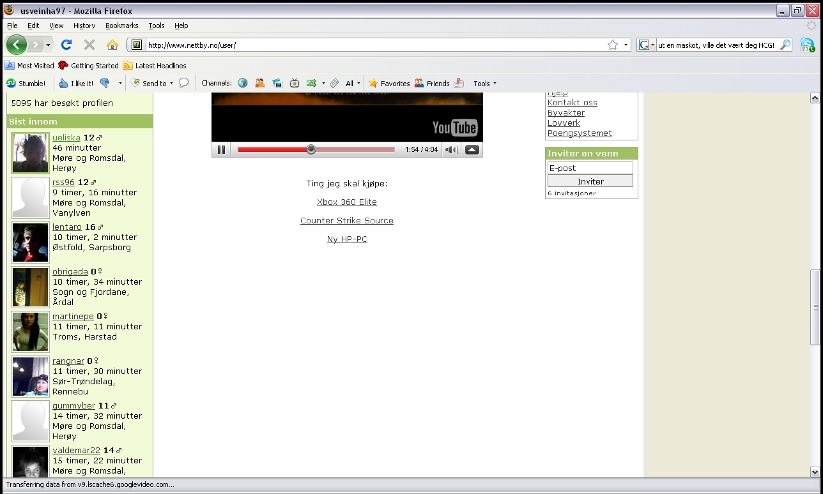Open the Most Visited bookmarks folder

(x=29, y=65)
